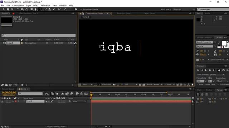Image resolution: width=229 pixels, height=128 pixels.
Task: Toggle Frame Blending enable switch in timeline
Action: (x=67, y=94)
